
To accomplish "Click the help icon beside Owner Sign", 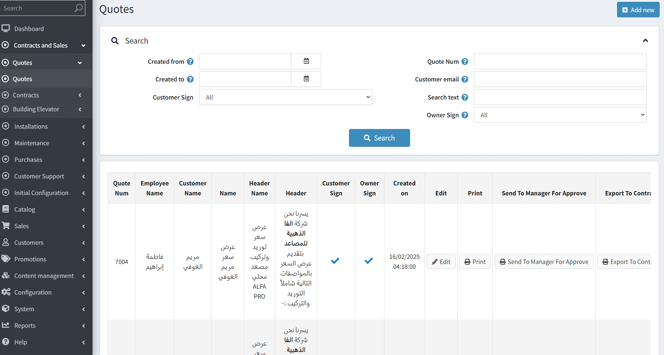I will coord(465,115).
